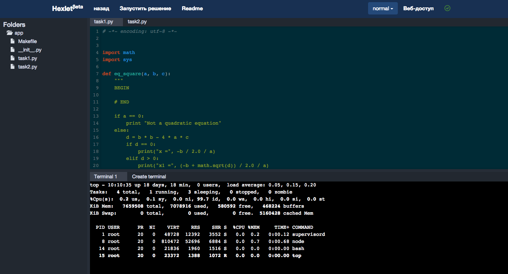Click the task2.py file icon in sidebar

(x=12, y=67)
